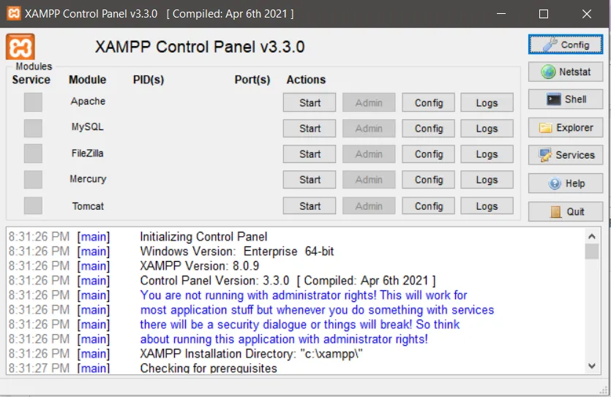View Logs for Apache
The width and height of the screenshot is (611, 397).
tap(487, 103)
